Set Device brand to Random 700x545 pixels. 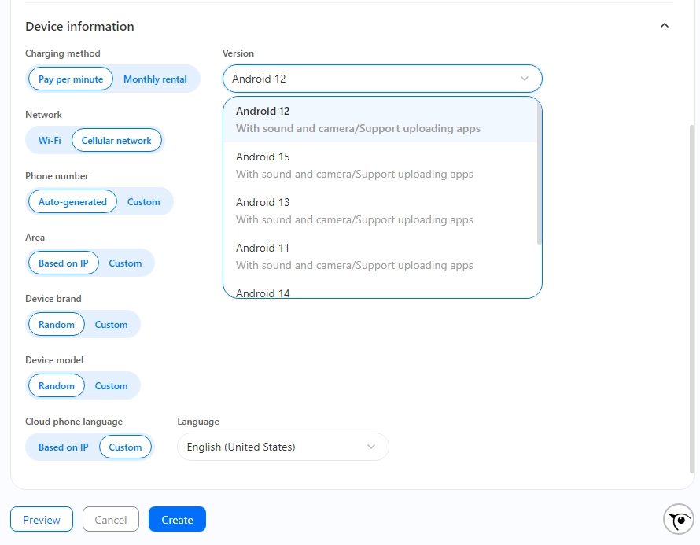56,324
